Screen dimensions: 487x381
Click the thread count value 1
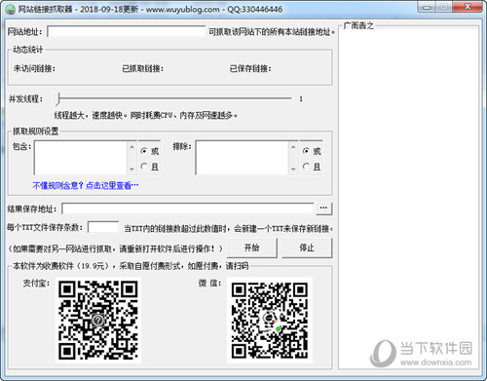point(301,98)
